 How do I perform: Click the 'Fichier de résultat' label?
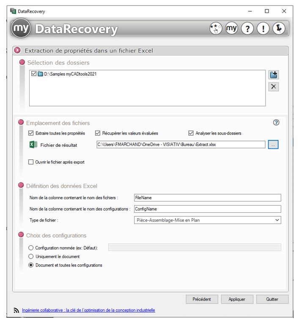coord(59,145)
